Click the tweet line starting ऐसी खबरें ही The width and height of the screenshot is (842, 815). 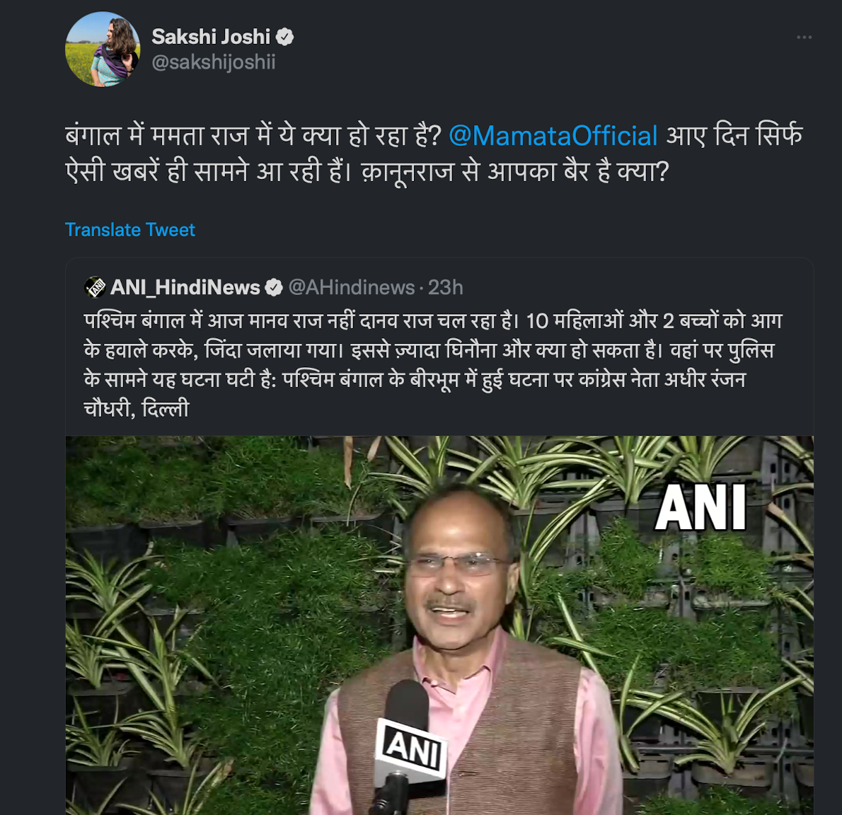[367, 172]
